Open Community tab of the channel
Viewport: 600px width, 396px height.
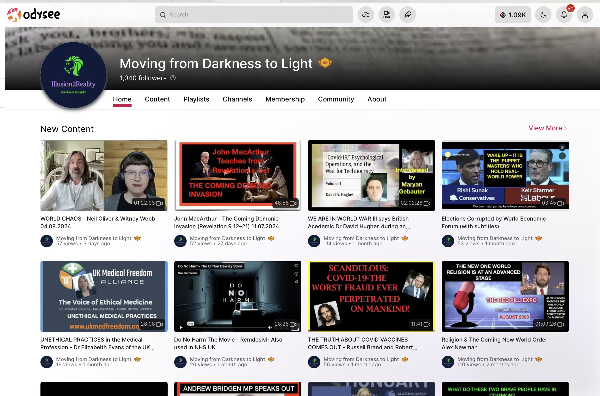(x=336, y=99)
